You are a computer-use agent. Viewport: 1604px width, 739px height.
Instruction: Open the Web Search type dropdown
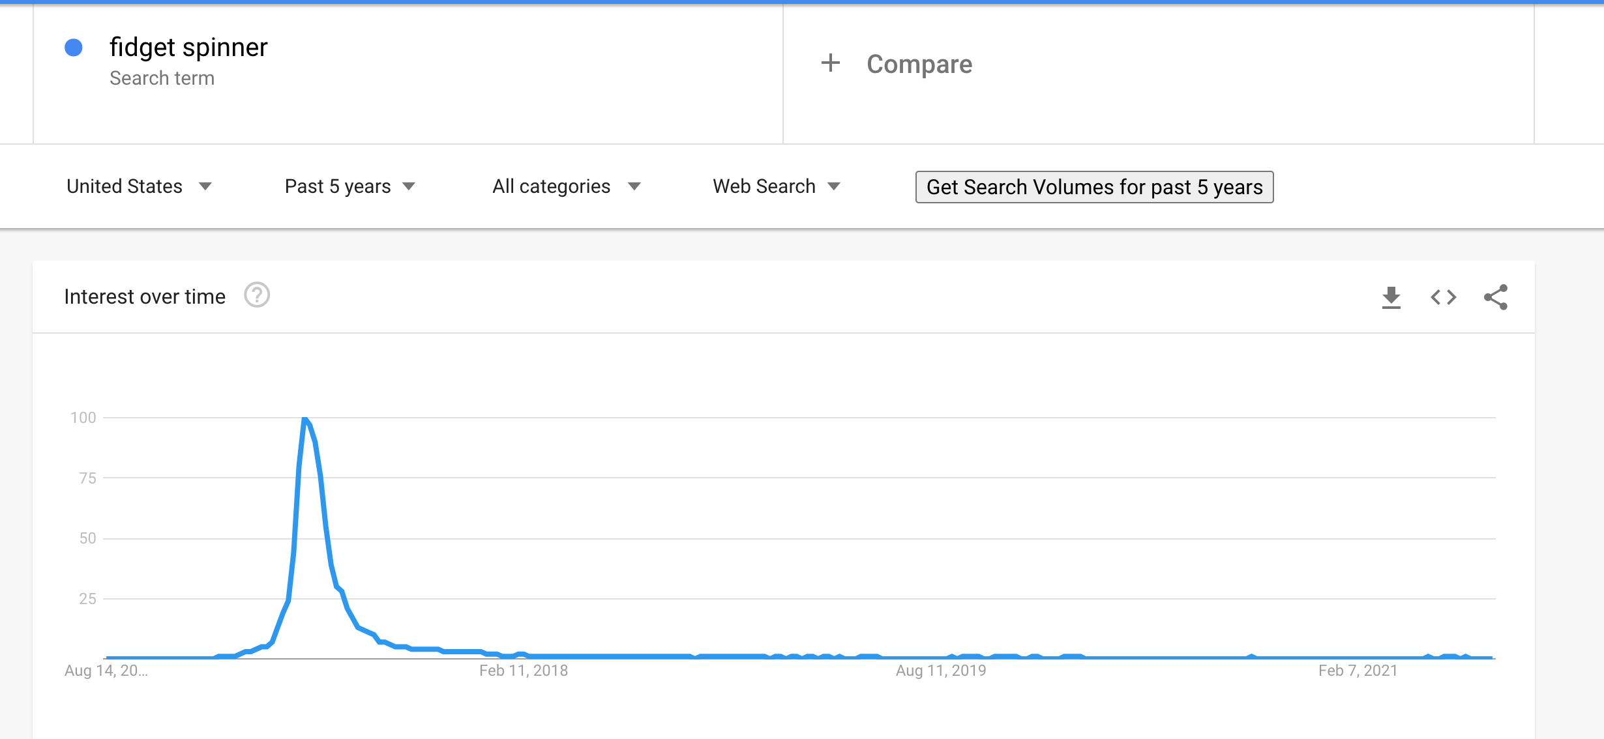[x=777, y=186]
